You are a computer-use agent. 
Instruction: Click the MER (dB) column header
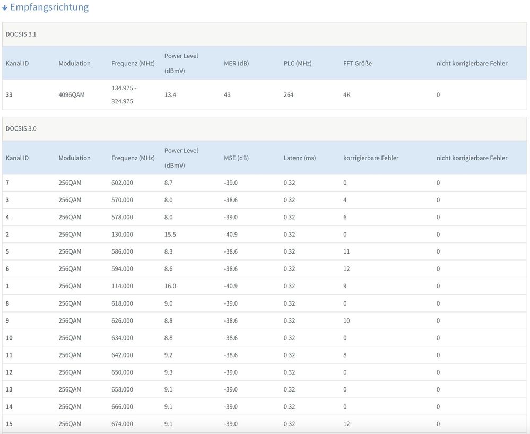tap(236, 63)
